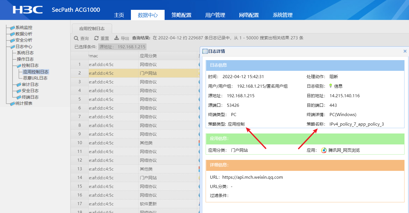Remove the 源地址 192.168.1.215 filter condition
409x213 pixels.
[x=122, y=47]
